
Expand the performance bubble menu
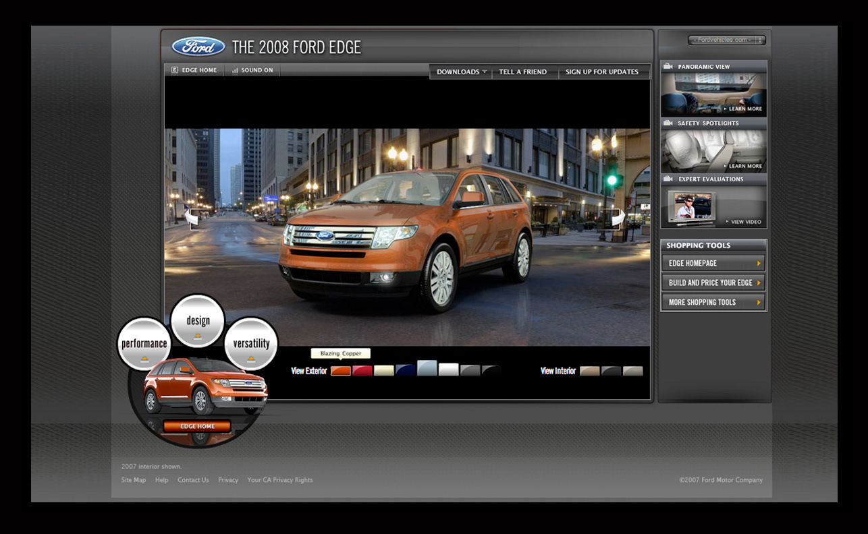(144, 344)
